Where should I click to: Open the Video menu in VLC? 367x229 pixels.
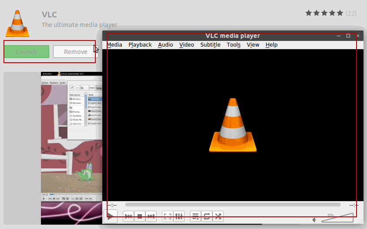186,45
